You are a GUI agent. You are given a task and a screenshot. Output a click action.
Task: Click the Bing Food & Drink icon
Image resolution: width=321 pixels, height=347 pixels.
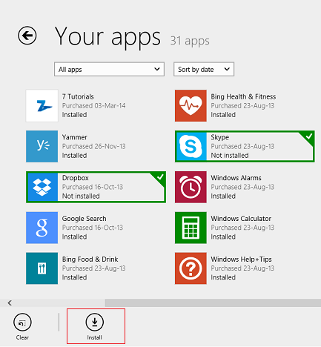(42, 268)
